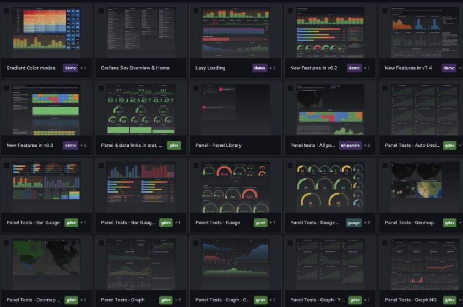Select the checkbox on Gradient Color modes card
The height and width of the screenshot is (307, 463).
click(6, 11)
